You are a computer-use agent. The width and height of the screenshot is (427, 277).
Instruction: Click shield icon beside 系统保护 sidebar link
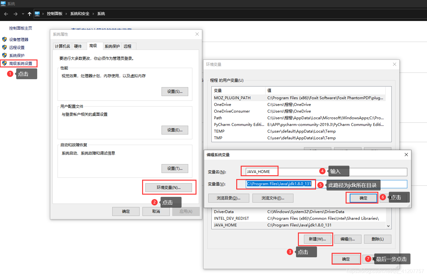tap(4, 55)
